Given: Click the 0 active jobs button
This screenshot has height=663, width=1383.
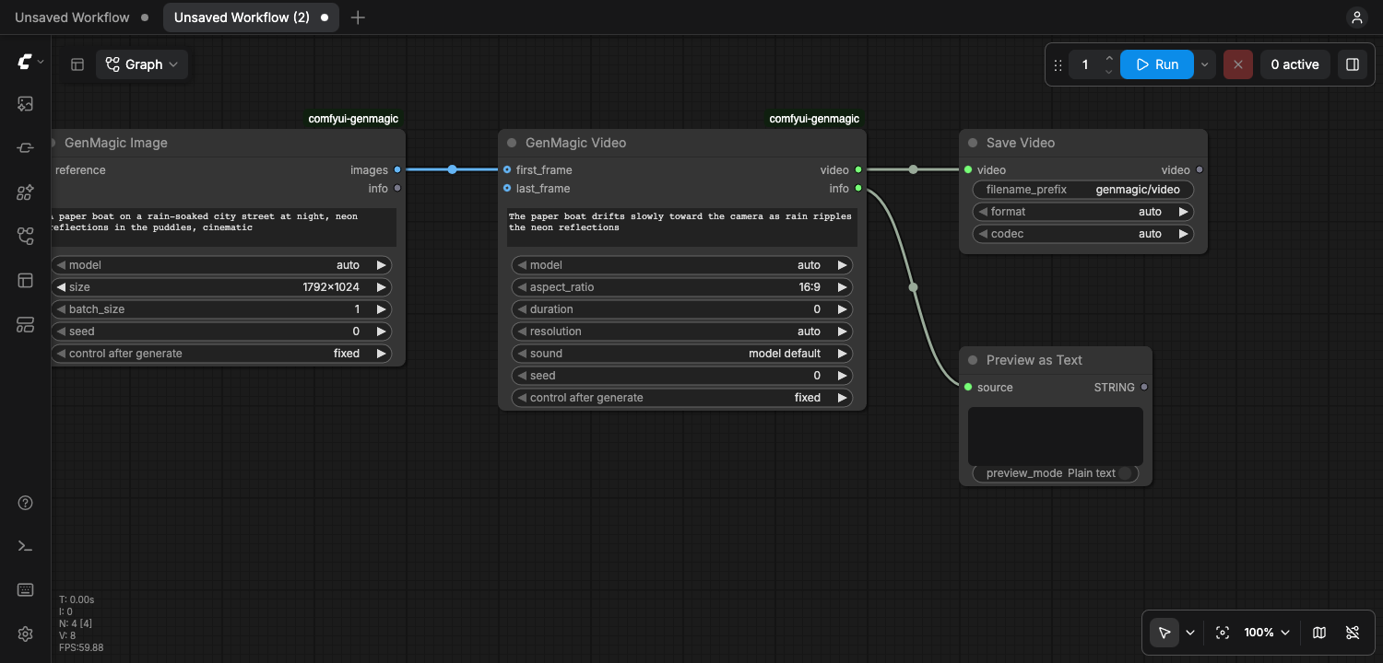Looking at the screenshot, I should [x=1294, y=64].
